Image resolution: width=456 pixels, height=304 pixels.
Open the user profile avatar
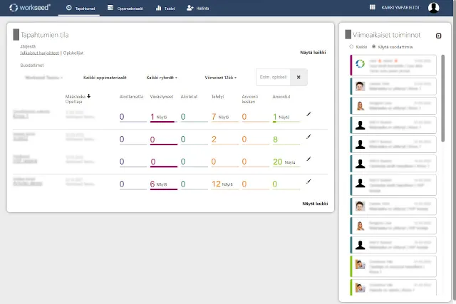click(x=433, y=8)
